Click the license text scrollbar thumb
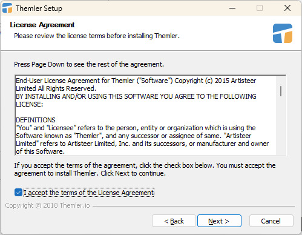 point(281,91)
